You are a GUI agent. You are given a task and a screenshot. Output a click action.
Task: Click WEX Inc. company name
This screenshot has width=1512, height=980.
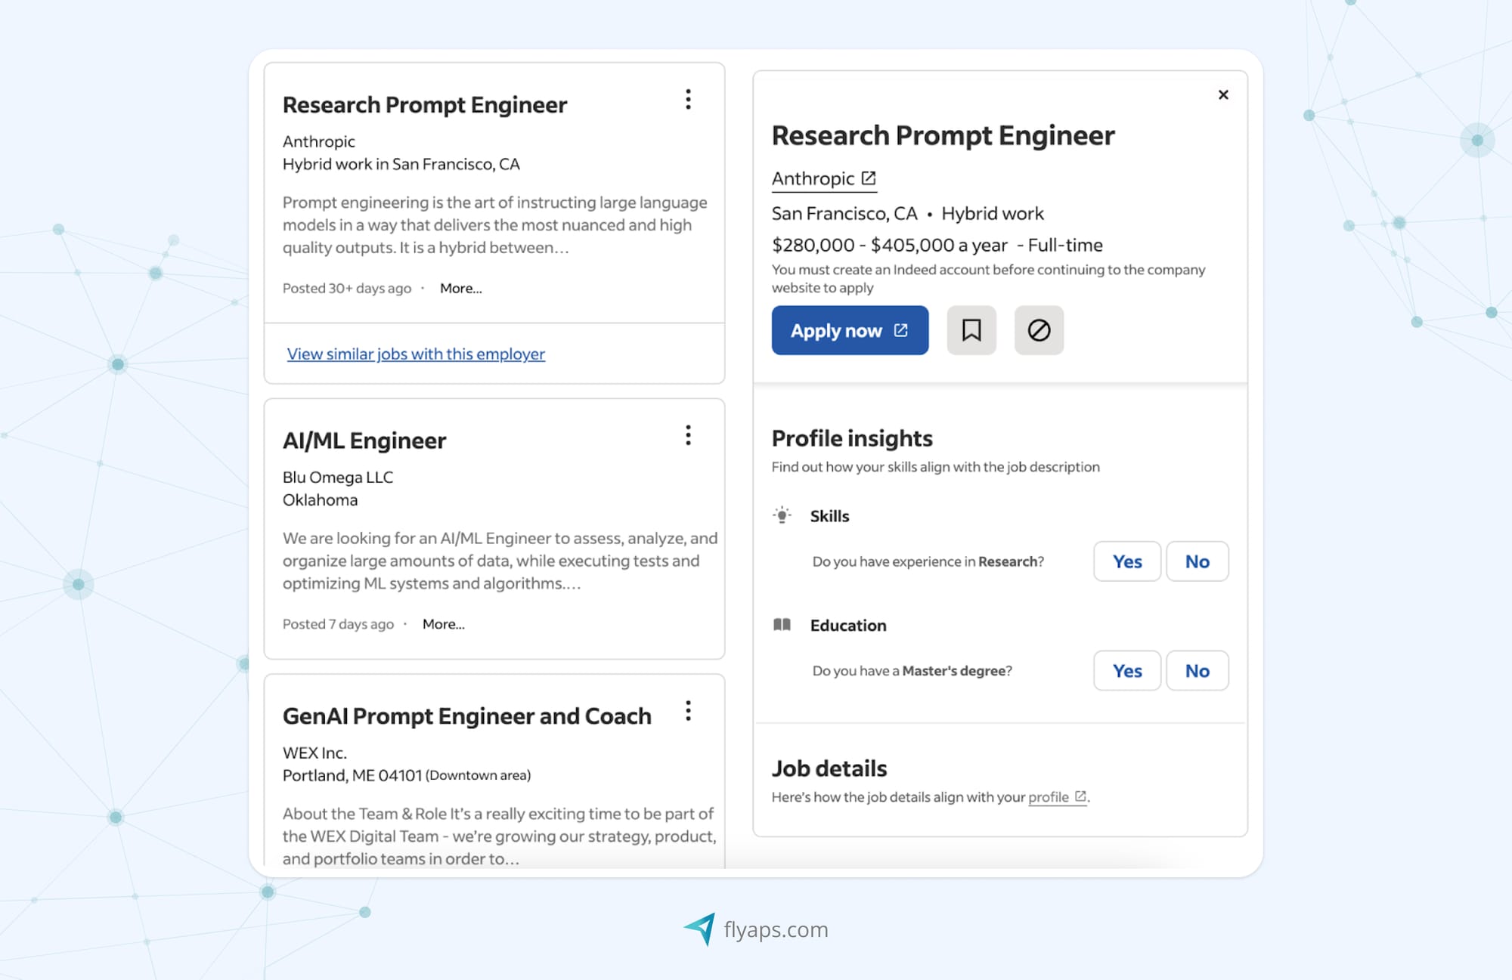click(314, 753)
